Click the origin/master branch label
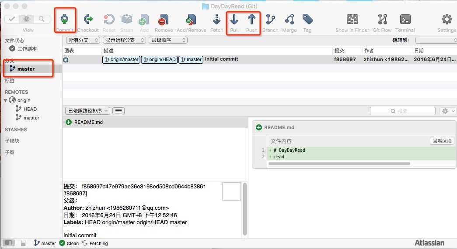 tap(121, 60)
